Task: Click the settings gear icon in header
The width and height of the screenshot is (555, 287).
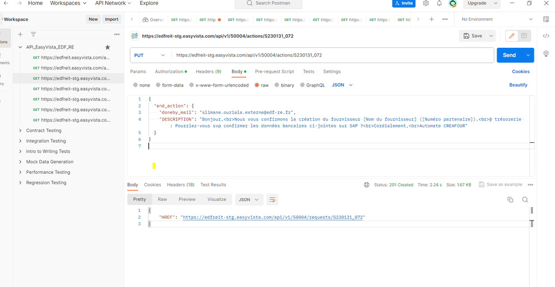Action: (426, 3)
